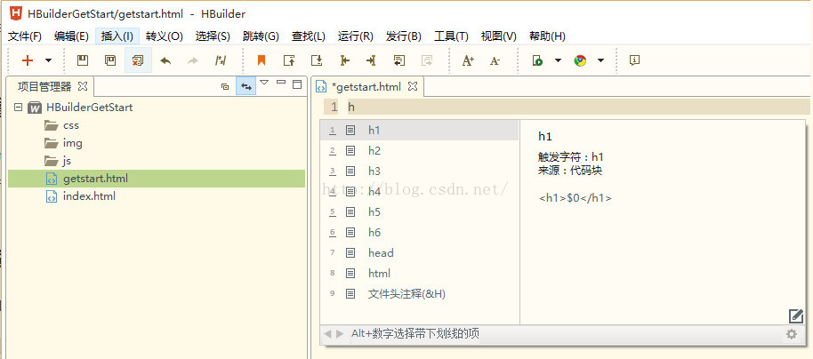Viewport: 813px width, 359px height.
Task: Open the 插入(I) menu
Action: pyautogui.click(x=117, y=36)
